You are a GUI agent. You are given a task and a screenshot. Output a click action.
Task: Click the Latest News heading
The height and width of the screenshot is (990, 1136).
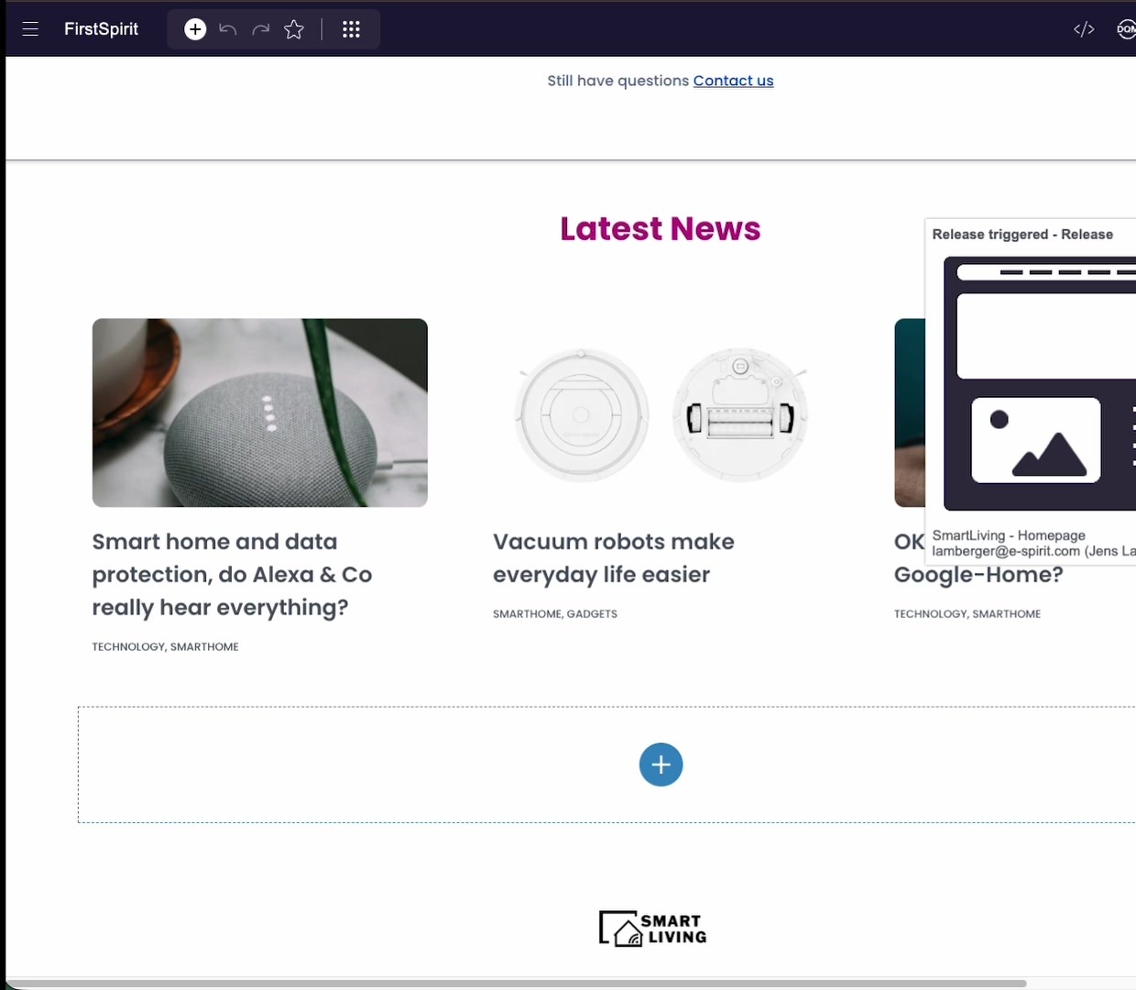[x=661, y=229]
